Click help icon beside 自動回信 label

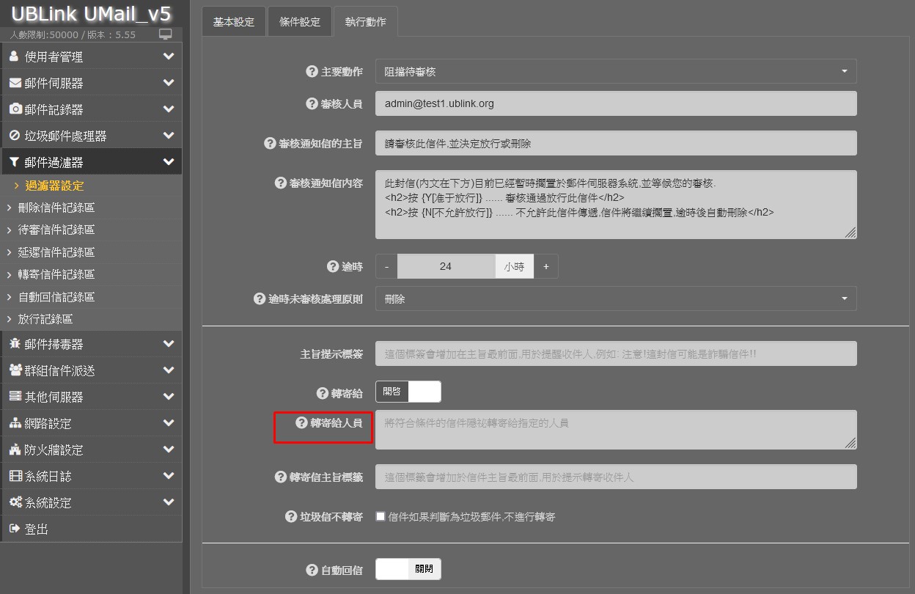(x=312, y=570)
